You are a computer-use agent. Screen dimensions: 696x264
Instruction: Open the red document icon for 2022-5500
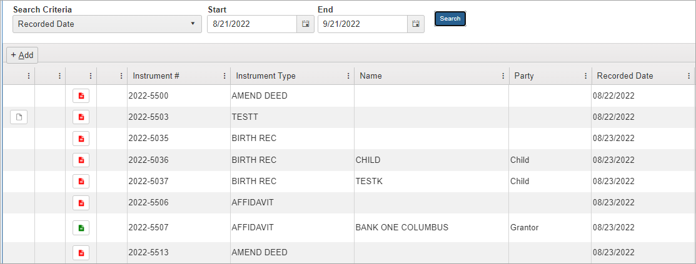pyautogui.click(x=81, y=96)
